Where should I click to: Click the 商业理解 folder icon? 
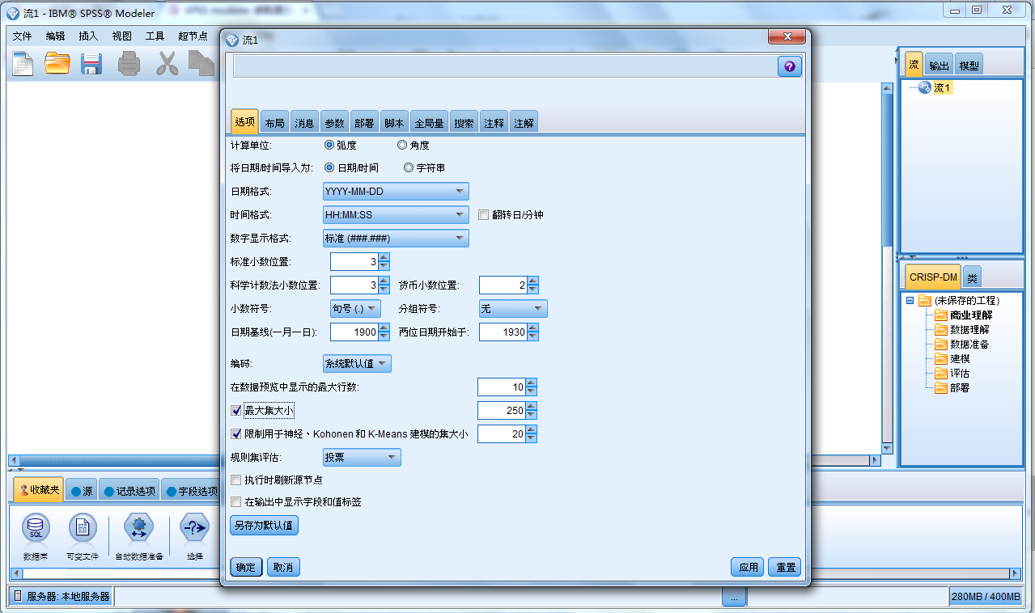[x=940, y=315]
